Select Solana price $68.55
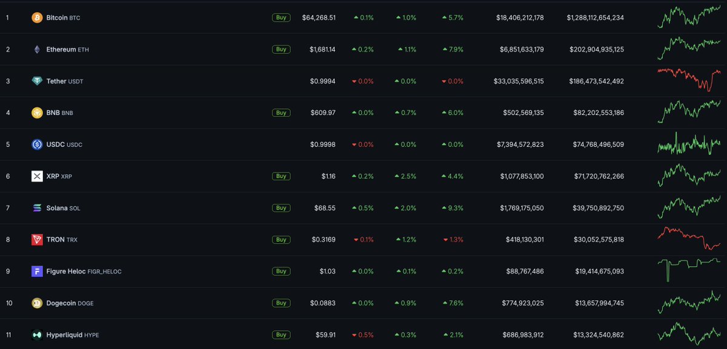Screen dimensions: 727x349 click(x=326, y=208)
